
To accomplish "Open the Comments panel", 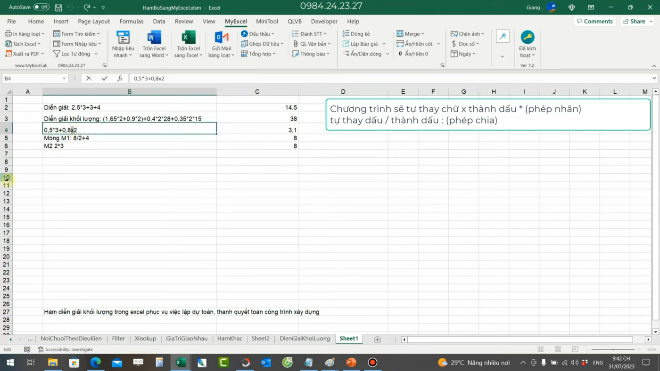I will click(594, 21).
